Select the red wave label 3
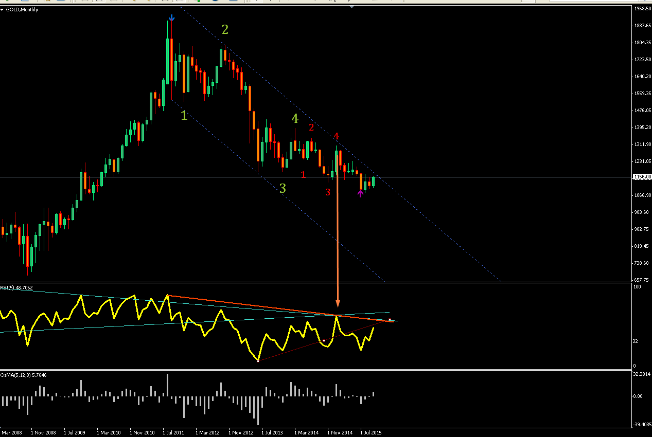 pos(328,192)
